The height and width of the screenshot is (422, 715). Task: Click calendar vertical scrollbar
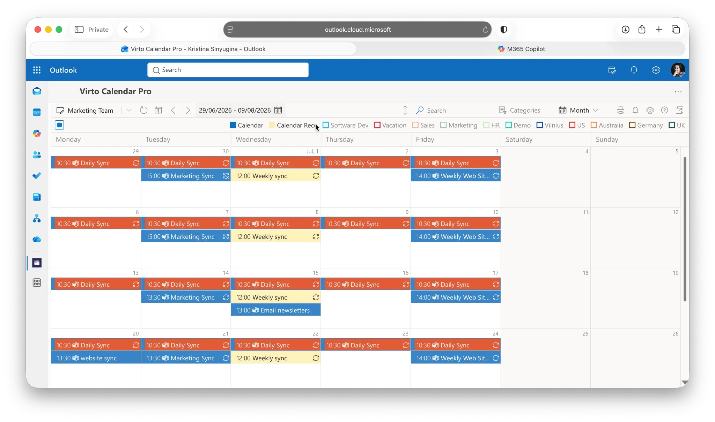685,229
